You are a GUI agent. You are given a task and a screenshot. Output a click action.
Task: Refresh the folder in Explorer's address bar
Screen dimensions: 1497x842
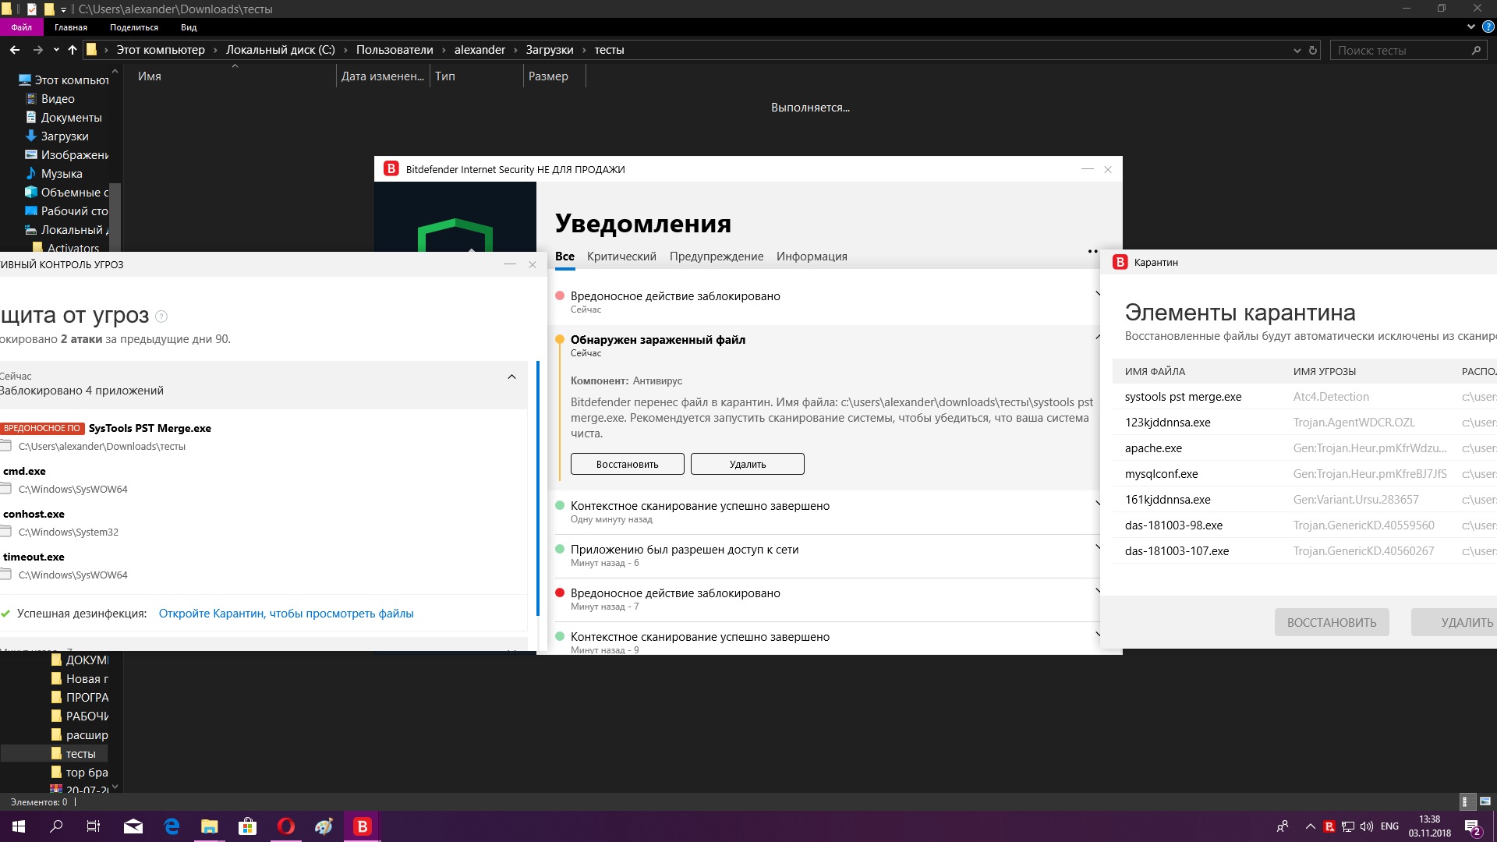(x=1313, y=50)
